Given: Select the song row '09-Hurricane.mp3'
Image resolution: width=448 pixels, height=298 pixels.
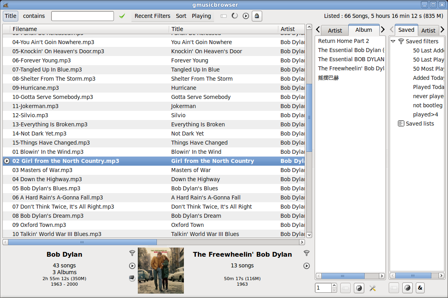Looking at the screenshot, I should 154,88.
